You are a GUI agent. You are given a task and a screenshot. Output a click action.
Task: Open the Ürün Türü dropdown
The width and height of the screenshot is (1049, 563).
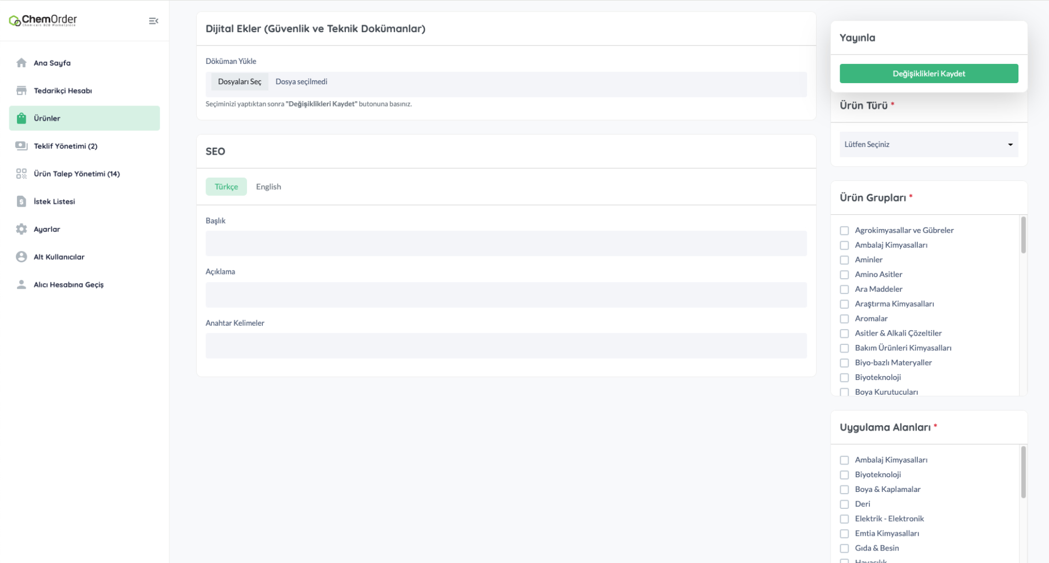928,144
